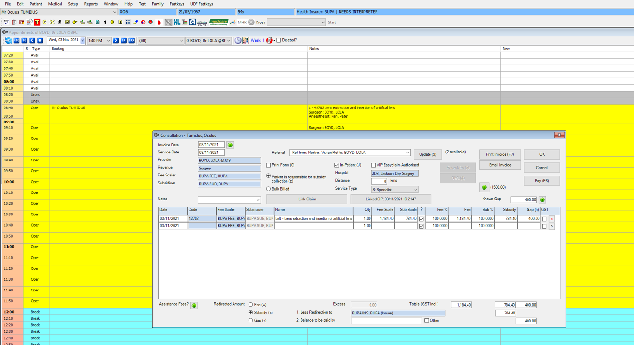The width and height of the screenshot is (634, 345).
Task: Click the empty Code cell in second row
Action: [202, 226]
